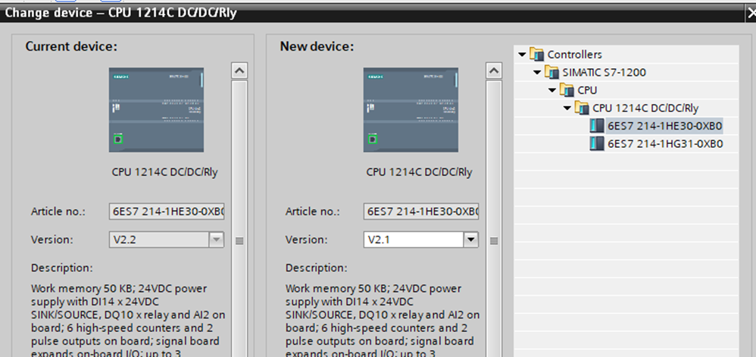This screenshot has height=357, width=756.
Task: Collapse the CPU folder arrow
Action: tap(552, 90)
